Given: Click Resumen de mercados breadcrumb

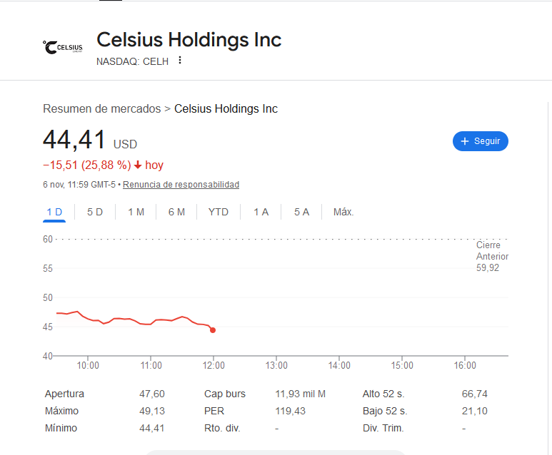Looking at the screenshot, I should pyautogui.click(x=101, y=109).
